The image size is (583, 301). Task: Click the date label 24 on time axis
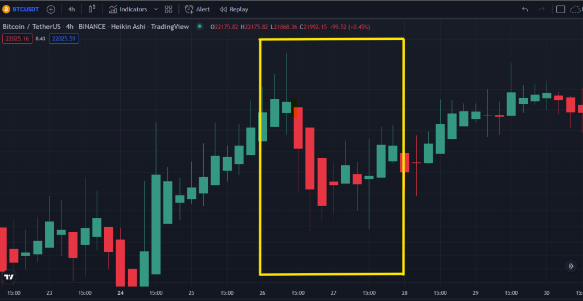pos(121,293)
